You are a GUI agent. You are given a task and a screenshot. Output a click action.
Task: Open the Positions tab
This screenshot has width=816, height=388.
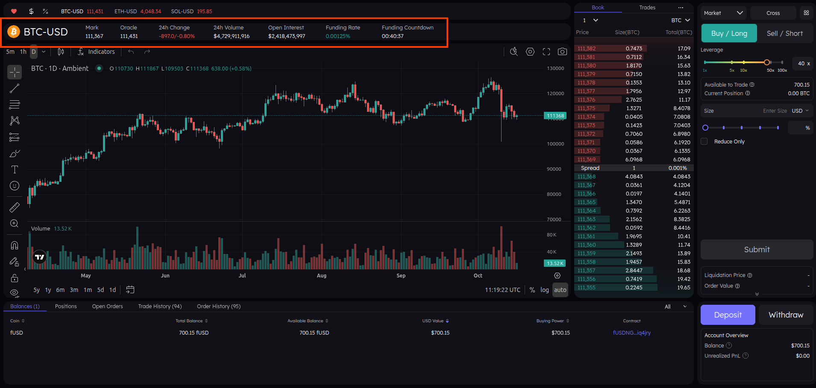(x=66, y=306)
